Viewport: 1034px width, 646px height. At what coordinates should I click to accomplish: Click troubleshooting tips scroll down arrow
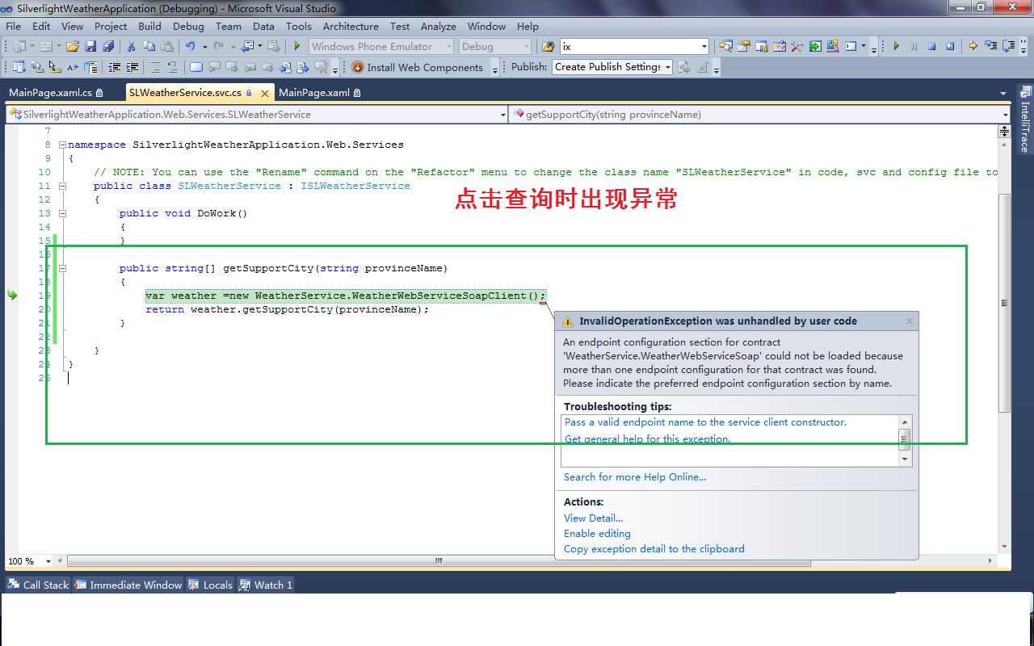click(906, 459)
